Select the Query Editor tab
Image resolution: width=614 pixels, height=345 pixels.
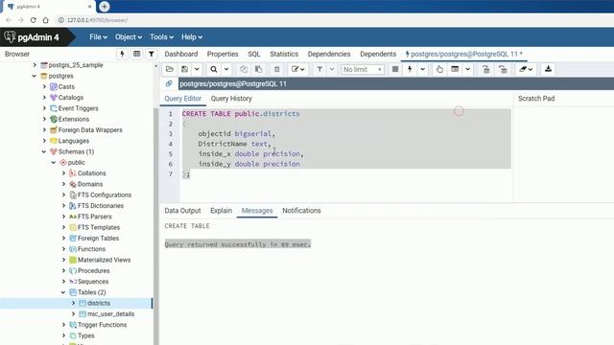pyautogui.click(x=182, y=99)
